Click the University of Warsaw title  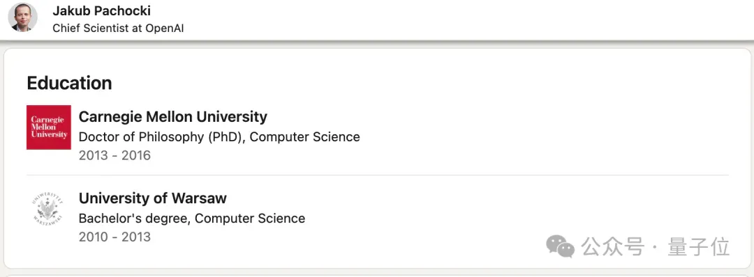pos(152,198)
